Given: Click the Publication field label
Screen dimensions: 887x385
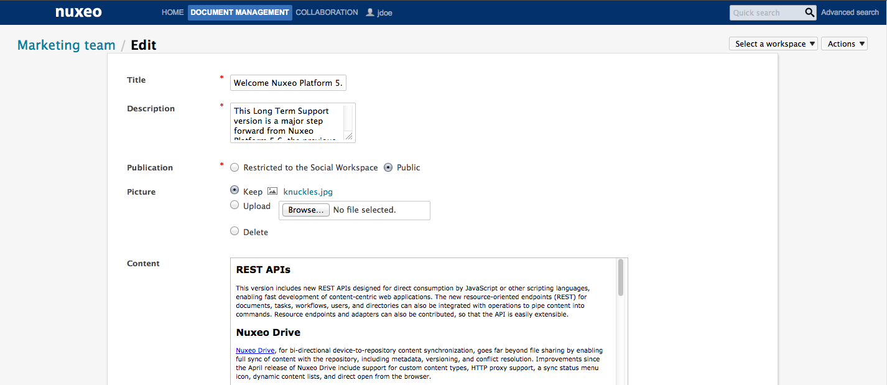Looking at the screenshot, I should point(150,167).
